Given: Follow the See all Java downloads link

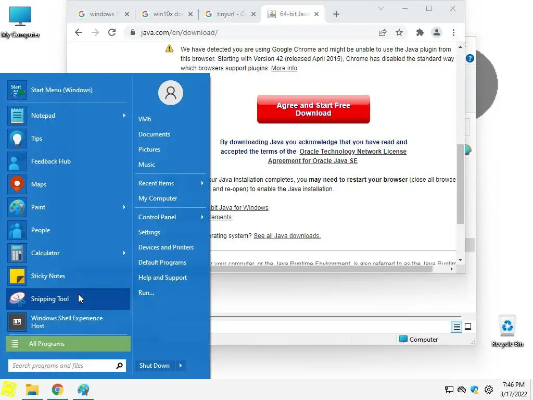Looking at the screenshot, I should [287, 236].
